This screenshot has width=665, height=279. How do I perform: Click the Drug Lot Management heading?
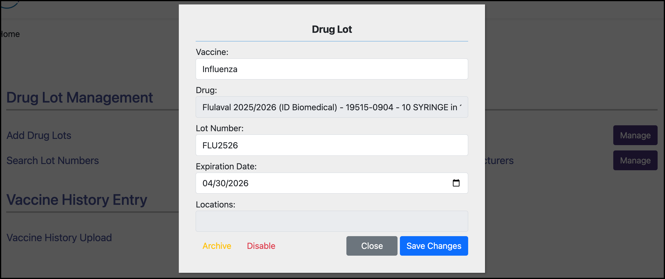click(80, 98)
